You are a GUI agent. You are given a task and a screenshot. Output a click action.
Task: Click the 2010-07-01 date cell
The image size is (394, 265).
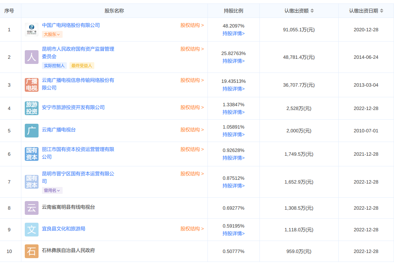click(x=366, y=131)
